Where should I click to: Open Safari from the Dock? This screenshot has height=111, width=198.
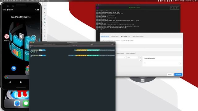pos(17,104)
